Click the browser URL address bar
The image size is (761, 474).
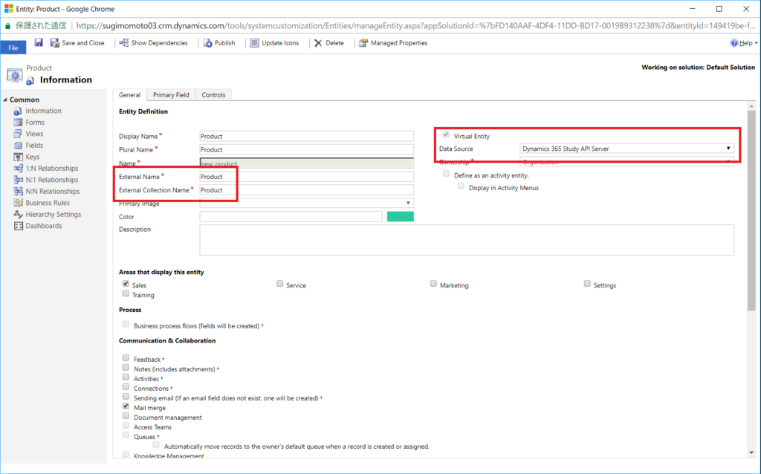pyautogui.click(x=415, y=26)
